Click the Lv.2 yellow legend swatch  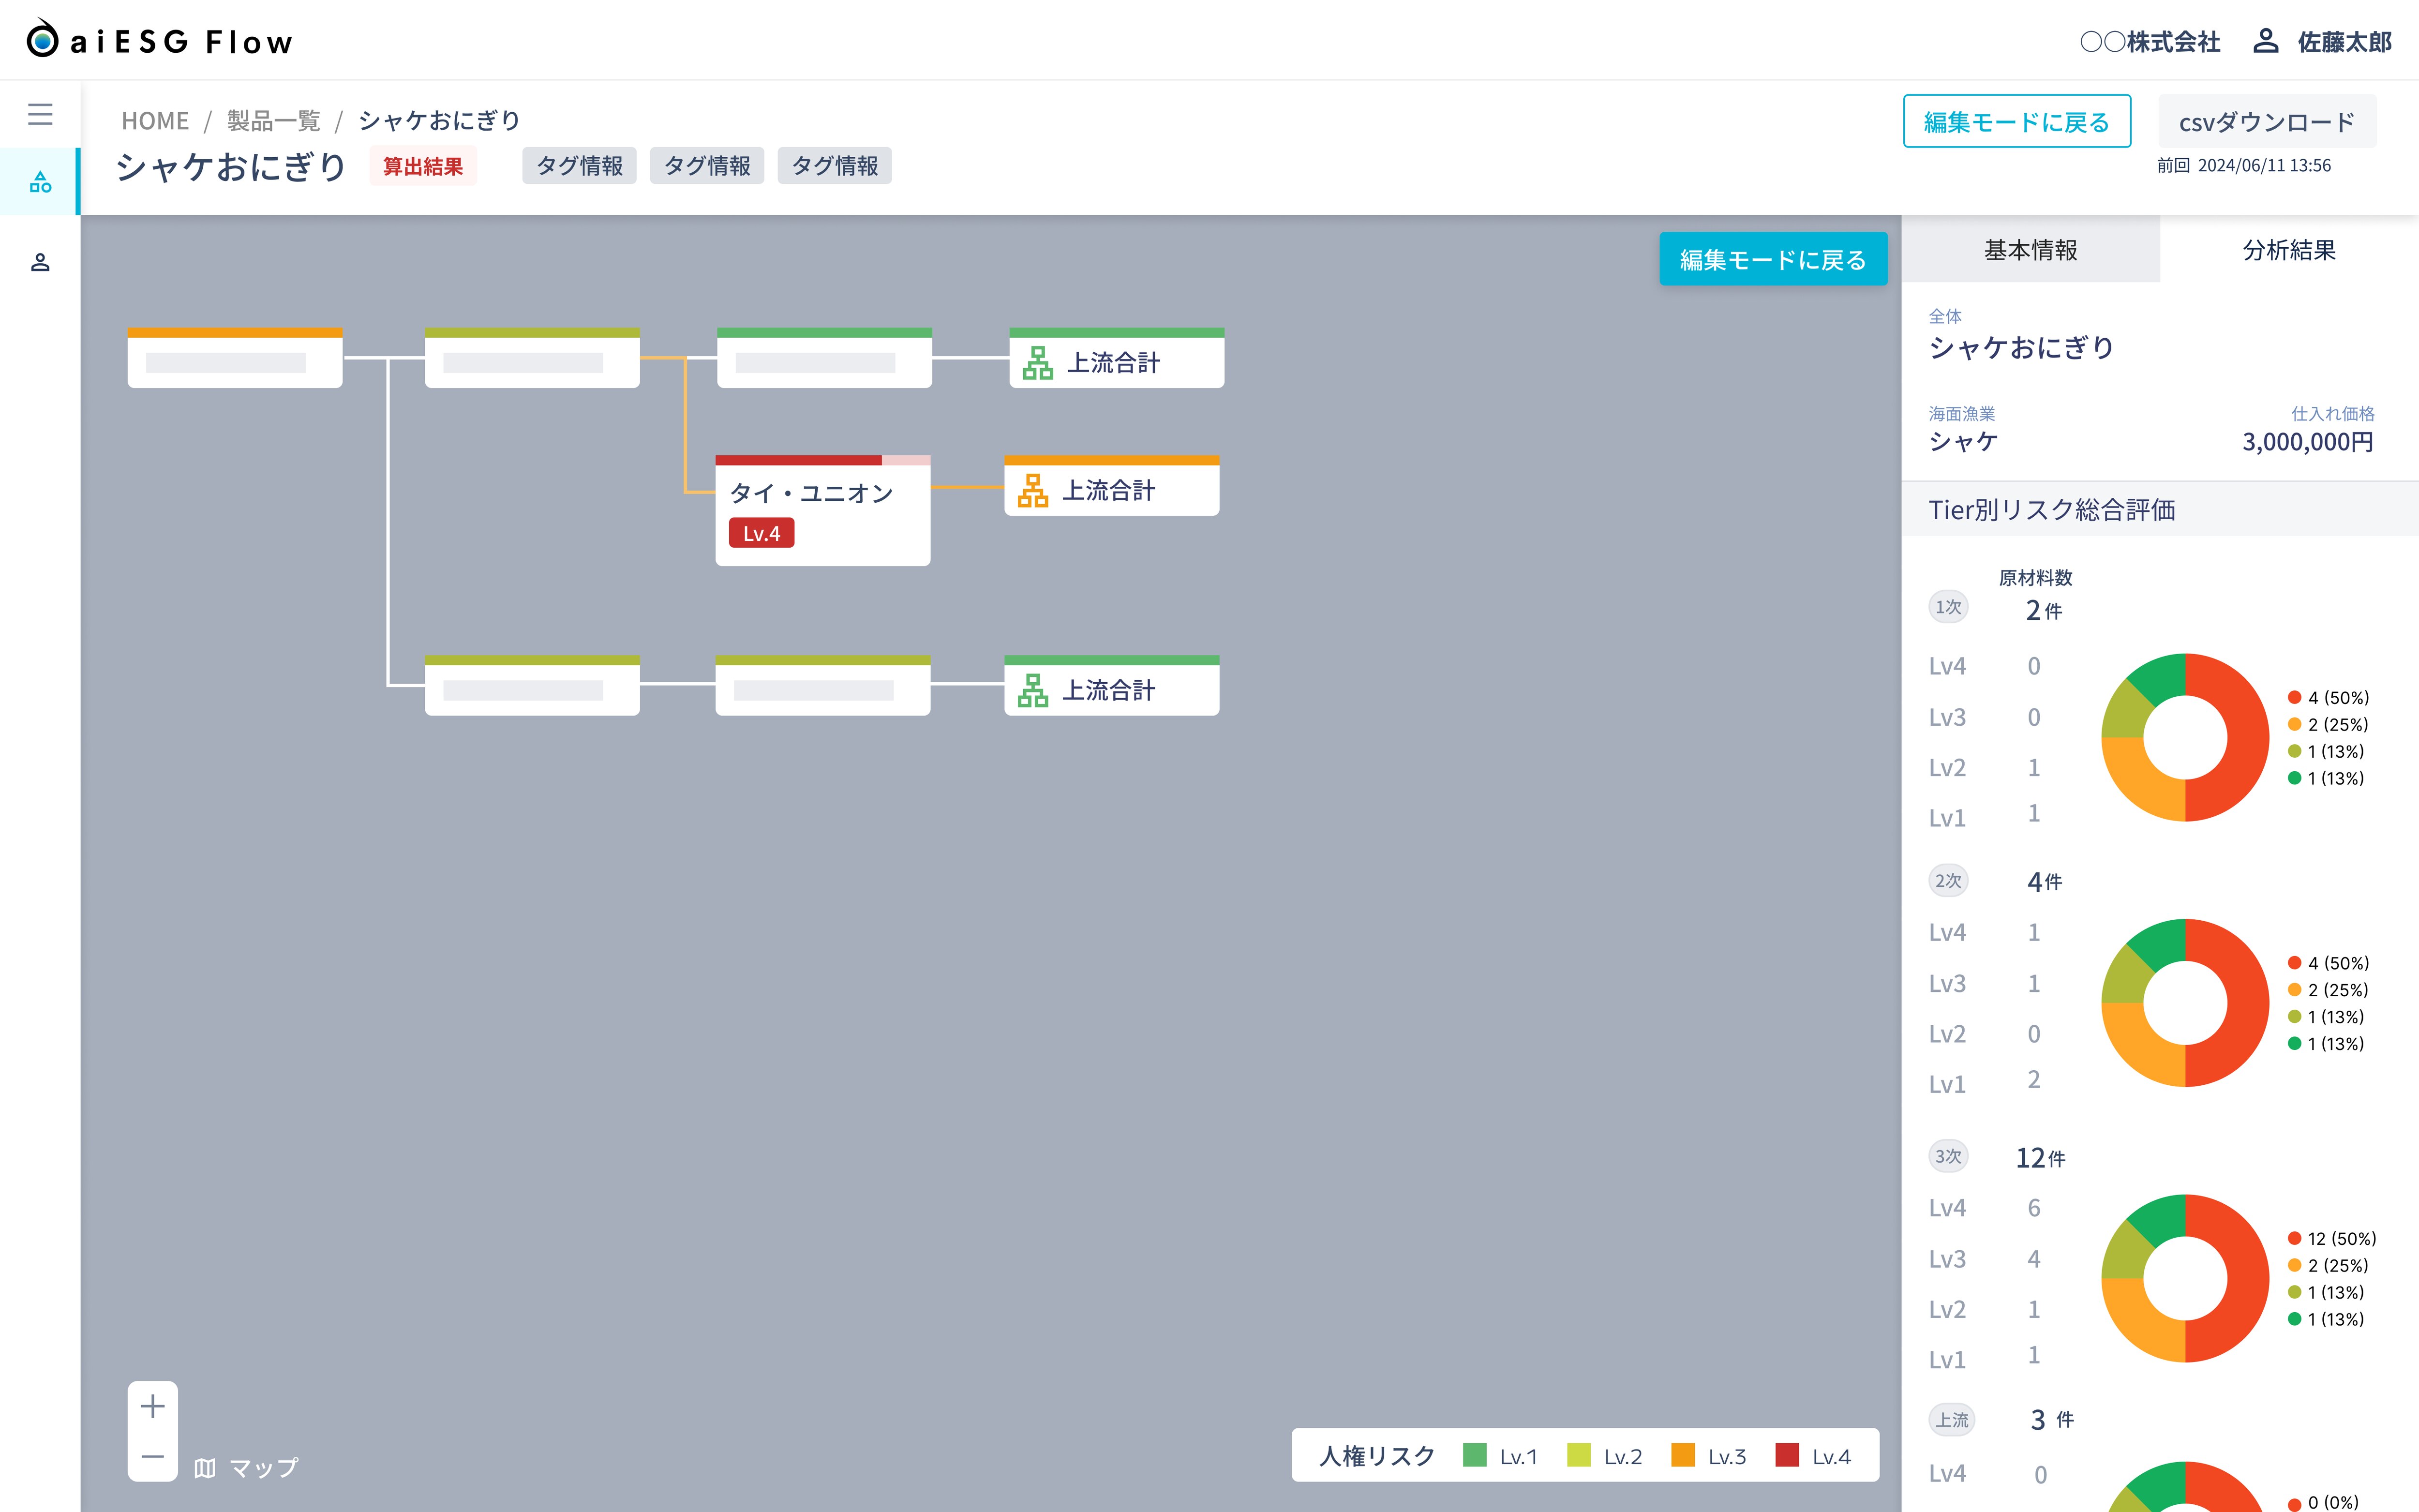pos(1578,1455)
